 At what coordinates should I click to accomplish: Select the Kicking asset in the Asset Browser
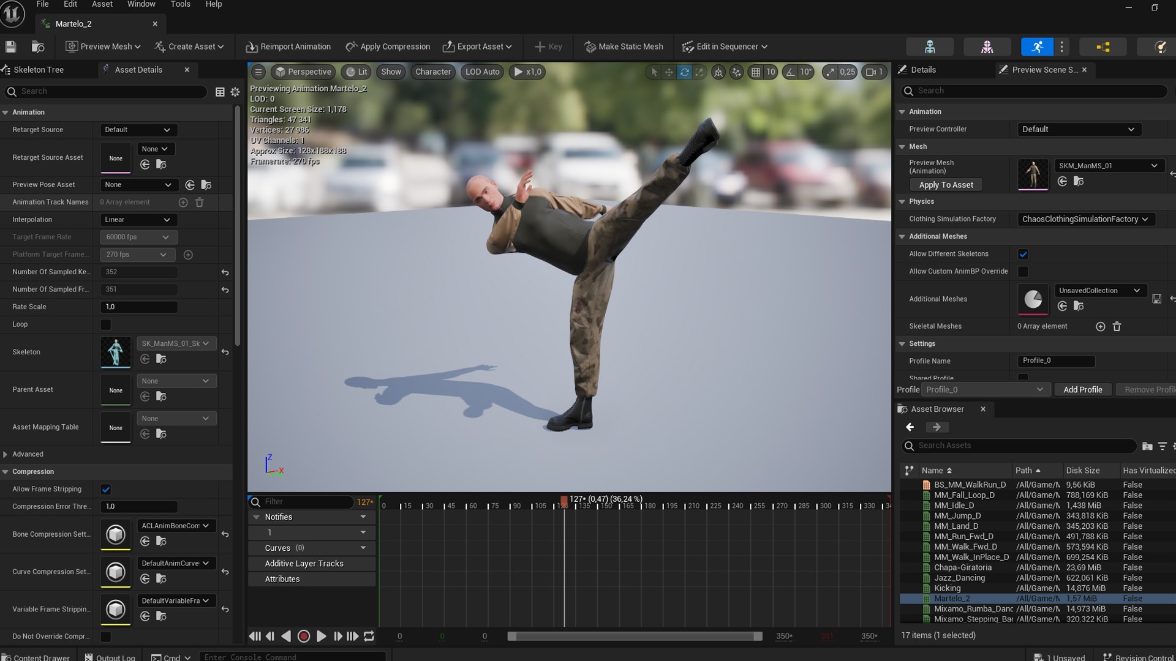coord(948,588)
